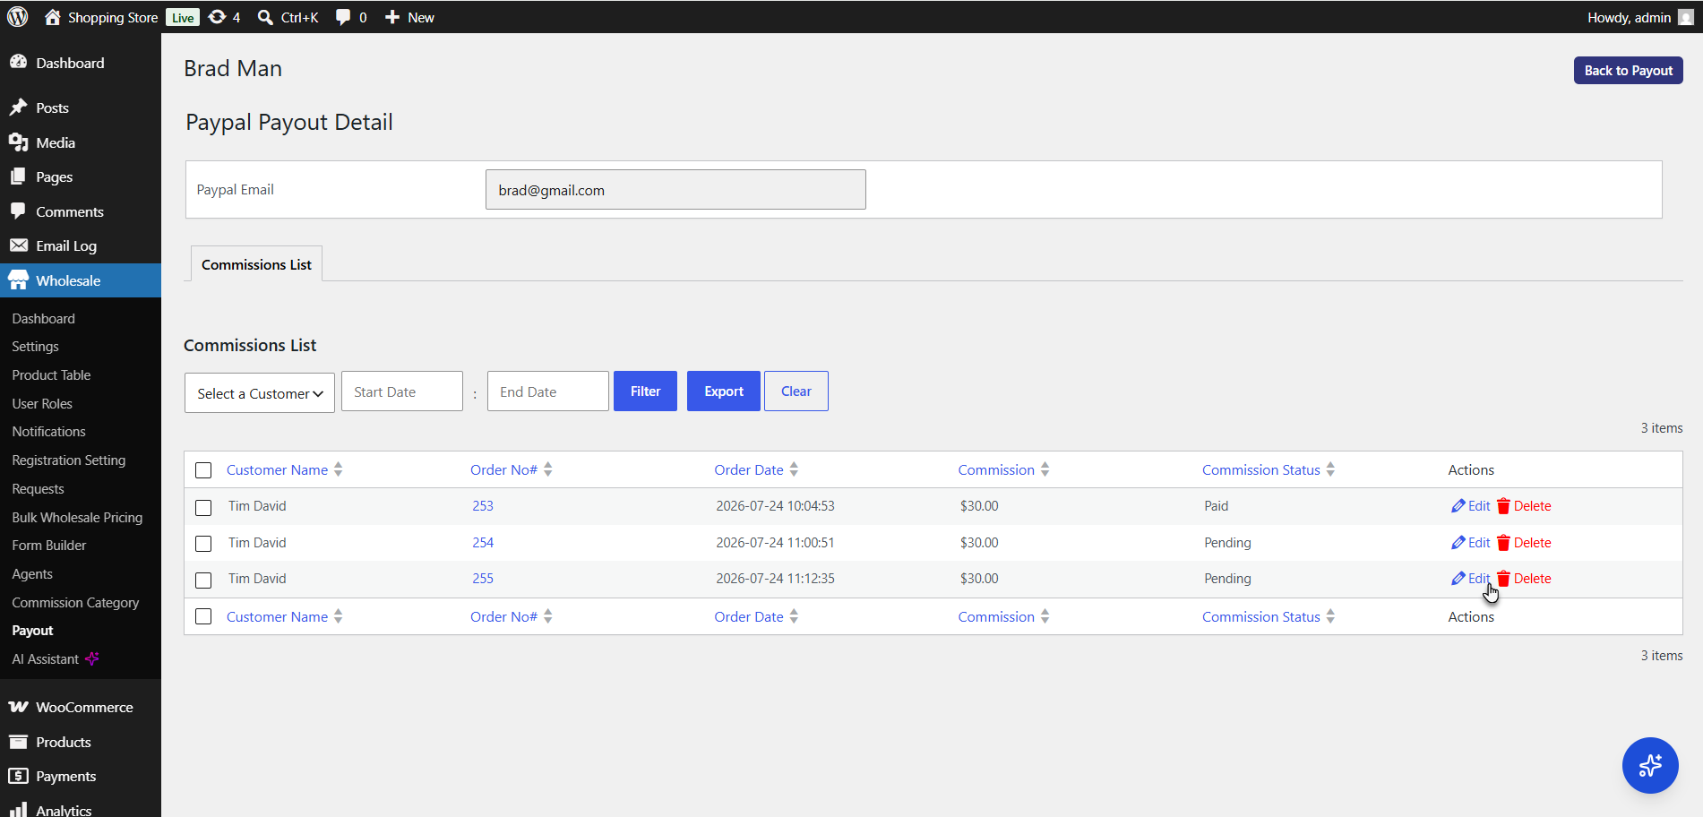1703x817 pixels.
Task: Focus the End Date field
Action: 548,391
